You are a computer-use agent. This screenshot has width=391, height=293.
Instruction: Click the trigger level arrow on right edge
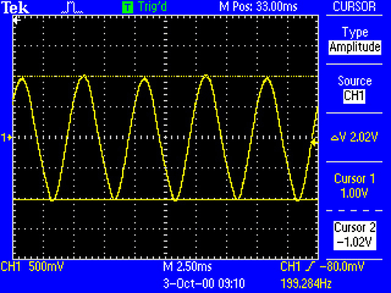(x=314, y=142)
